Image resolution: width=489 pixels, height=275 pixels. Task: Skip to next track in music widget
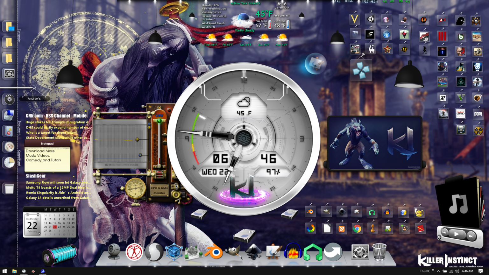(471, 236)
